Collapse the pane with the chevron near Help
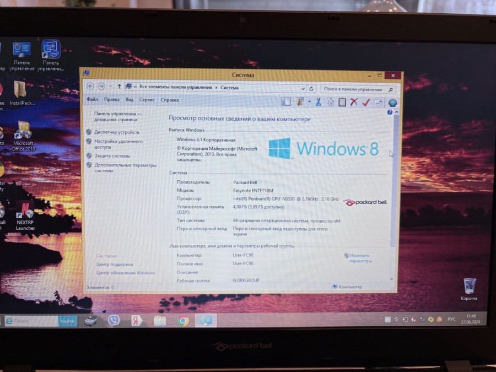496x372 pixels. click(396, 112)
